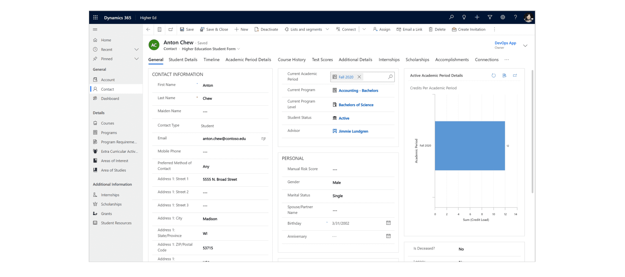This screenshot has height=277, width=625.
Task: Click the Fall 2020 bar in the credits chart
Action: click(x=470, y=146)
